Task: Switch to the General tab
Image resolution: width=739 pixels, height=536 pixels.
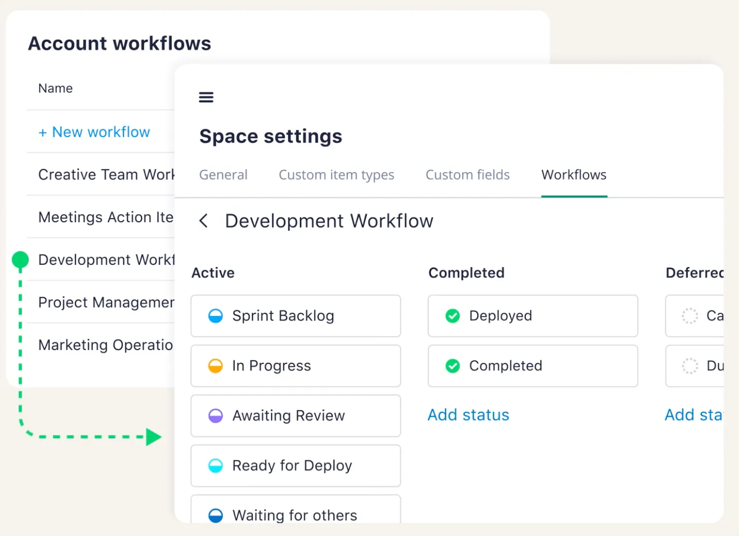Action: pos(223,175)
